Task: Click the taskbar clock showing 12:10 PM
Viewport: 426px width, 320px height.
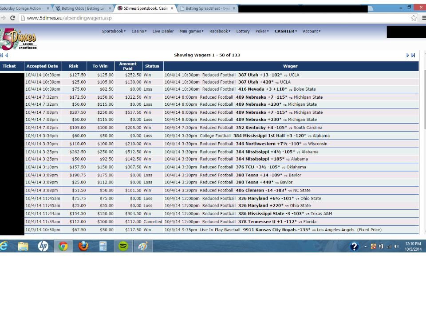Action: pos(413,246)
